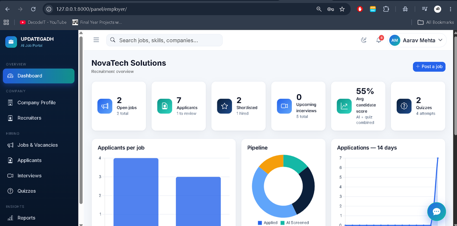This screenshot has width=457, height=226.
Task: Open the bookmarks bar apps grid icon
Action: point(6,22)
